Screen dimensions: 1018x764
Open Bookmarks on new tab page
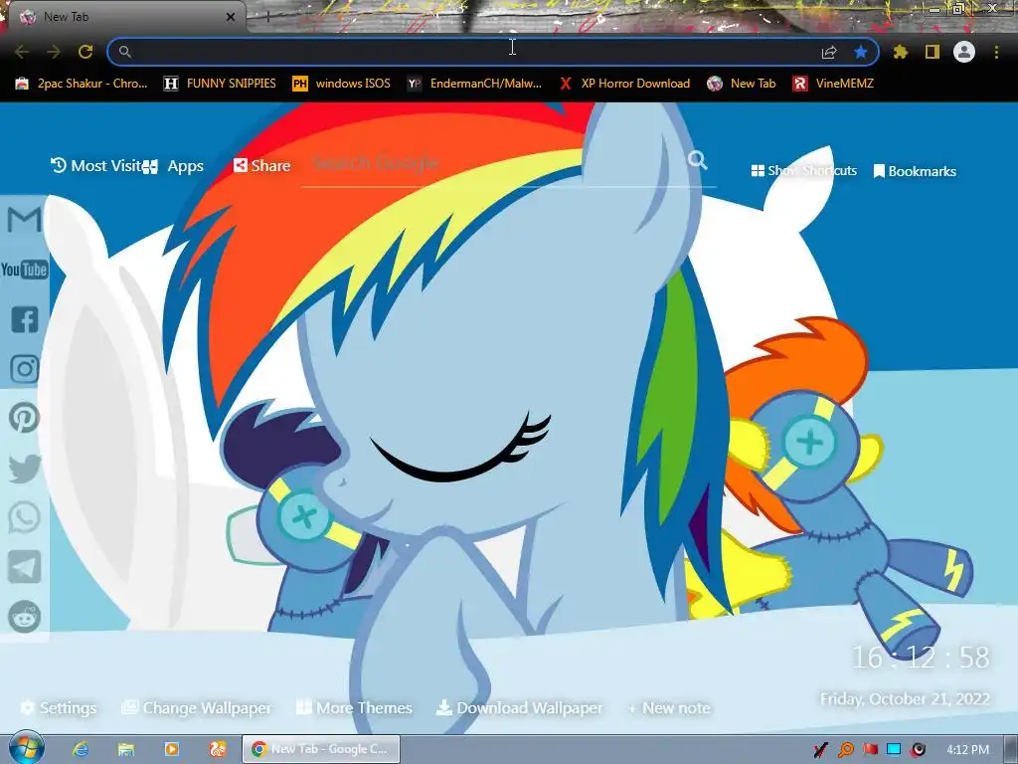coord(915,171)
